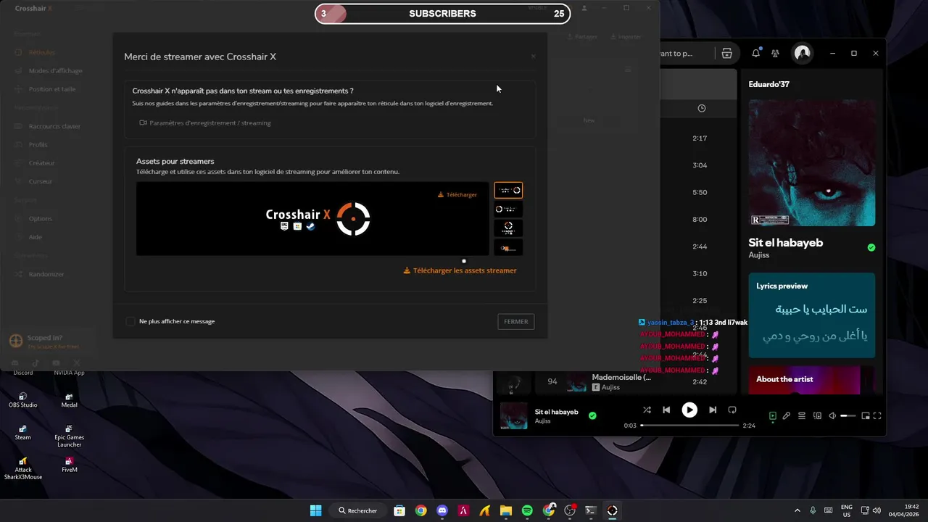The image size is (928, 522).
Task: Mute Spotify with the speaker icon
Action: (x=832, y=416)
